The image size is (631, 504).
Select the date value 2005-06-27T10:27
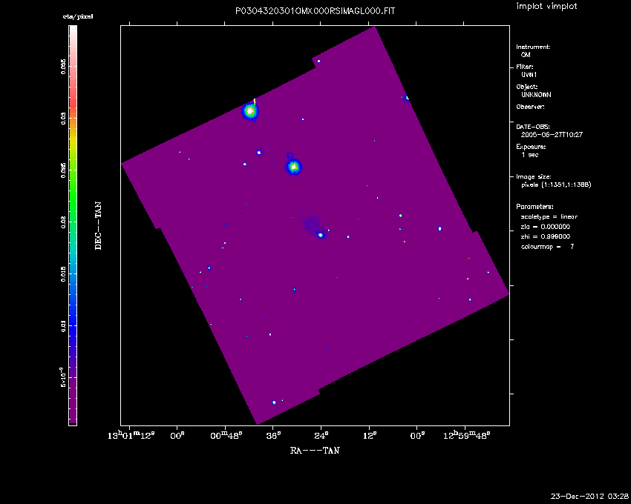tap(552, 135)
